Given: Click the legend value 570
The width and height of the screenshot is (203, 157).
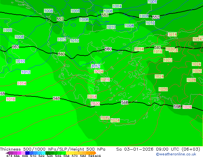Looking at the screenshot, I should pos(75,156).
